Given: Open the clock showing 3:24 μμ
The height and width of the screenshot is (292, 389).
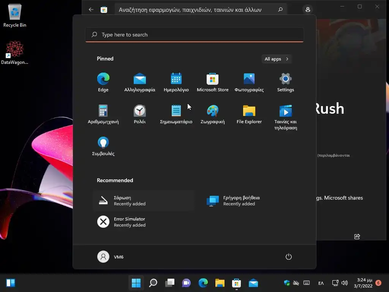Looking at the screenshot, I should click(x=363, y=283).
